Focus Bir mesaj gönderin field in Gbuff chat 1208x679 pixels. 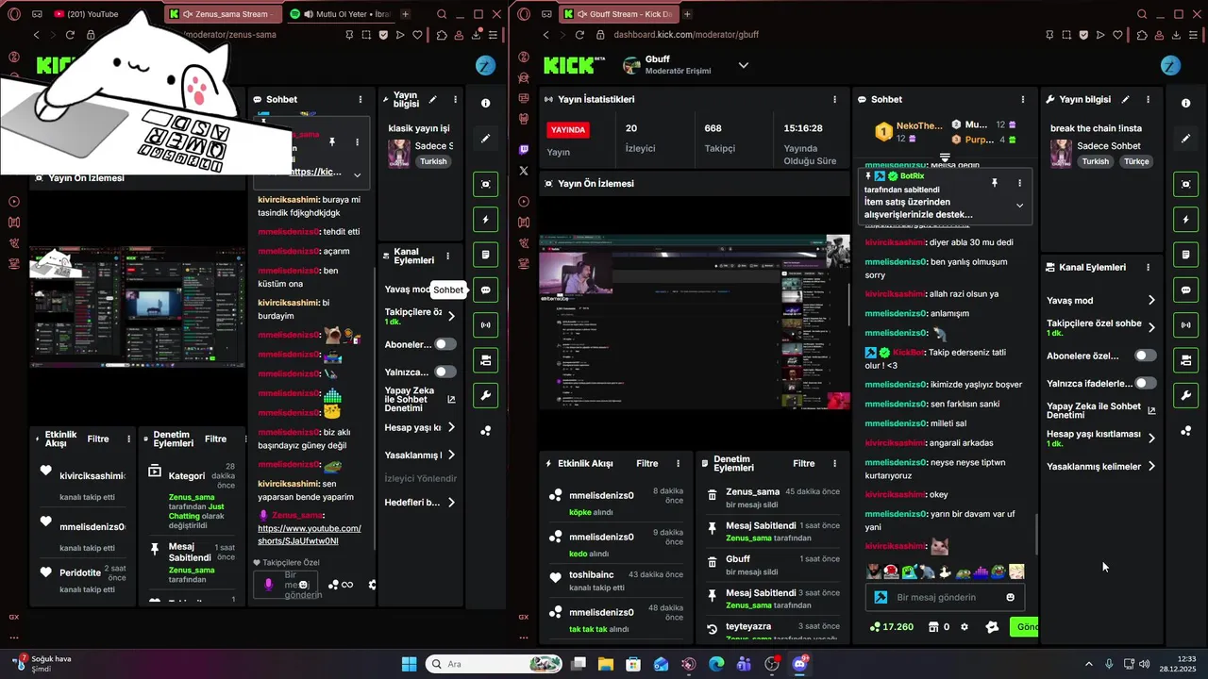947,597
